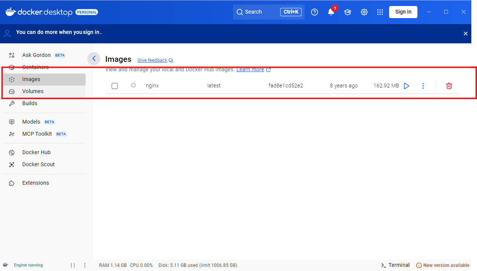Collapse sidebar with the chevron button
Image resolution: width=477 pixels, height=271 pixels.
click(x=94, y=58)
